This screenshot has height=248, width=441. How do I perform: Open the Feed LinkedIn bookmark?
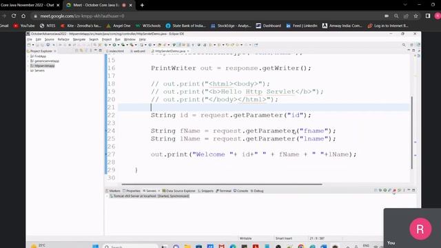click(302, 25)
